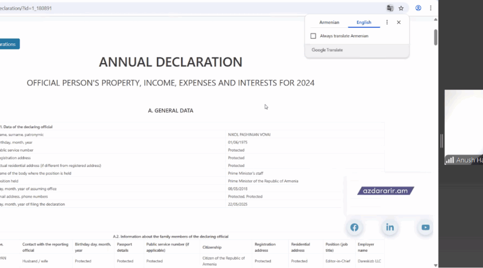483x268 pixels.
Task: Click the signal strength icon beside Anush
Action: [x=449, y=160]
